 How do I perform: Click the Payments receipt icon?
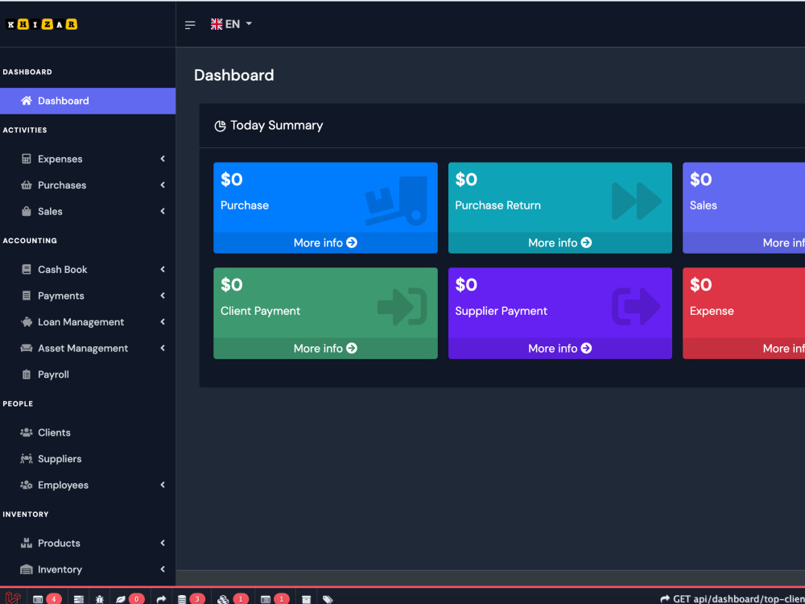[x=27, y=296]
